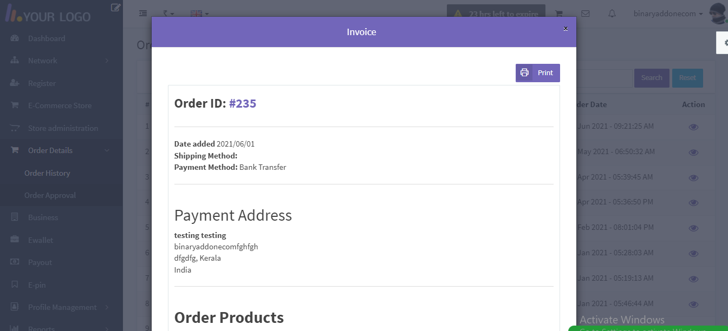Click the Shipping Method label

206,156
